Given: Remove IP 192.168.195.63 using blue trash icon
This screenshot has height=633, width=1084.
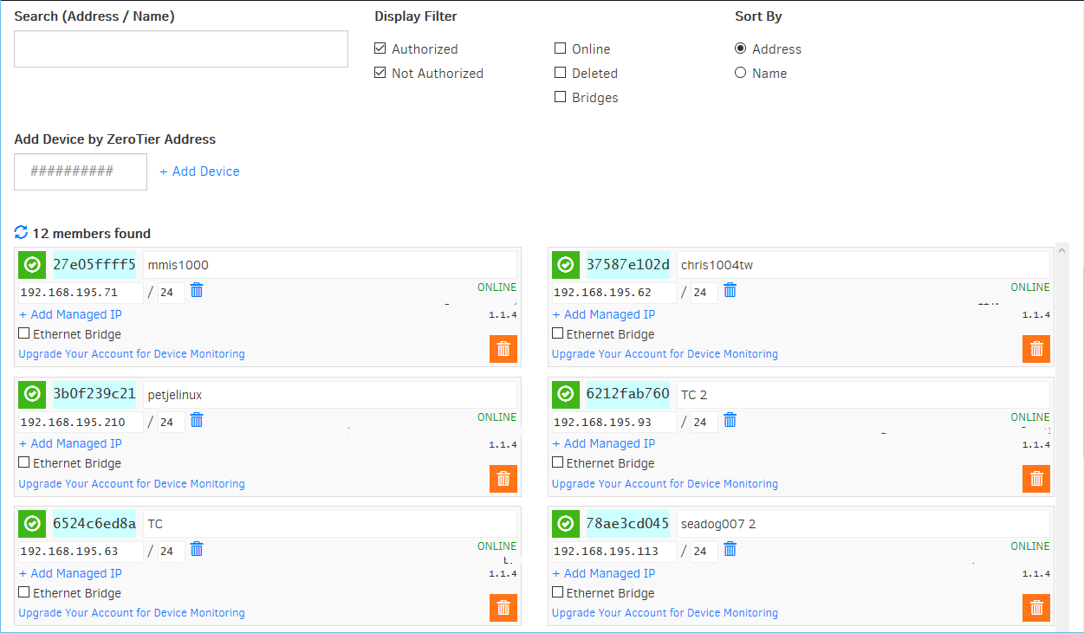Looking at the screenshot, I should coord(197,550).
